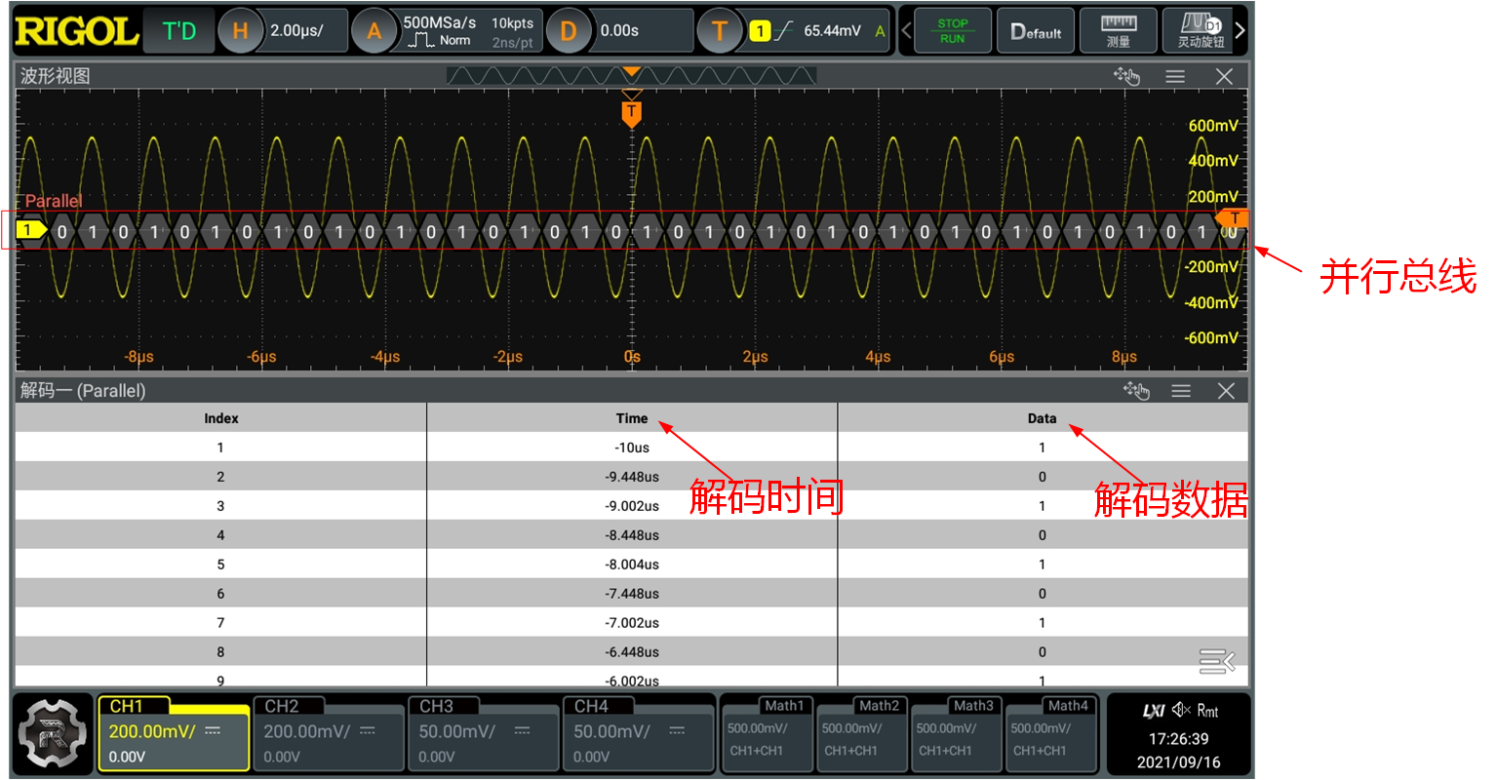Click trigger level marker on right edge

1232,217
